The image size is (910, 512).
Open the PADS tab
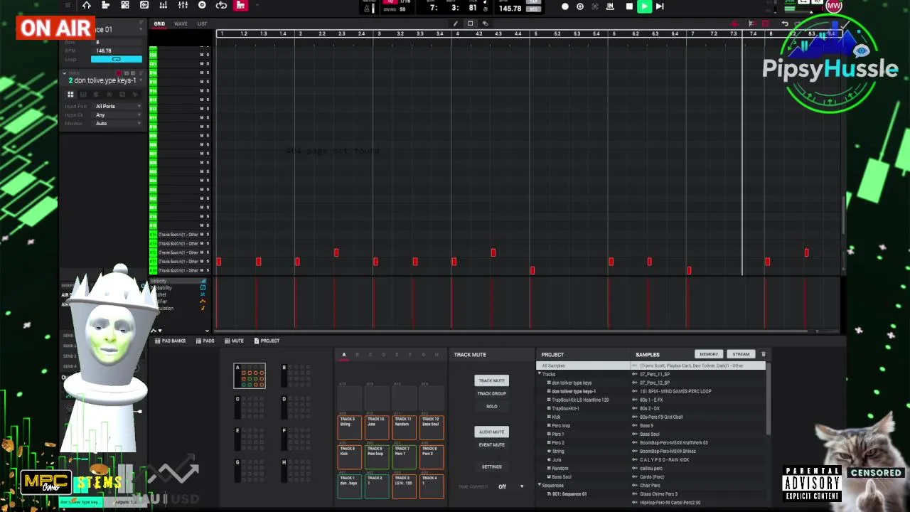coord(205,341)
